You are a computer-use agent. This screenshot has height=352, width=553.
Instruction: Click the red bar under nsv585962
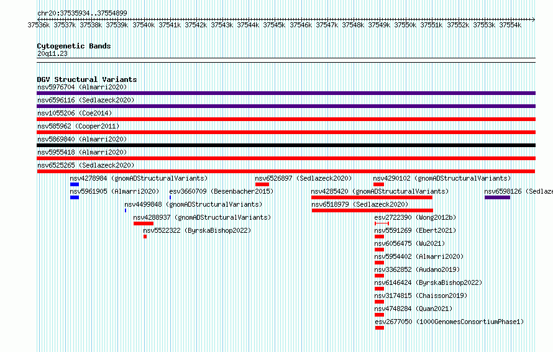286,132
